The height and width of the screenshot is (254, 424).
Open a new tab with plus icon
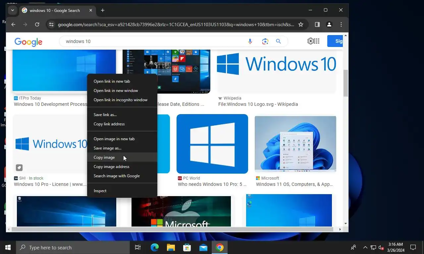(103, 10)
